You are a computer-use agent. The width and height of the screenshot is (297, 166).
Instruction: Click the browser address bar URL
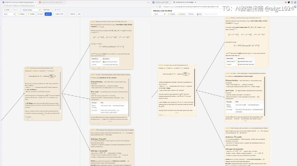[191, 7]
